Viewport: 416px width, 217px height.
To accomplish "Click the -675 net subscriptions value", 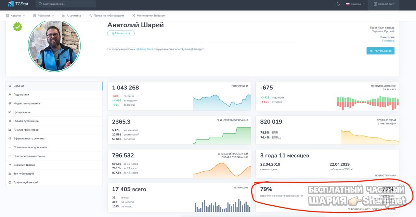I will click(x=266, y=88).
